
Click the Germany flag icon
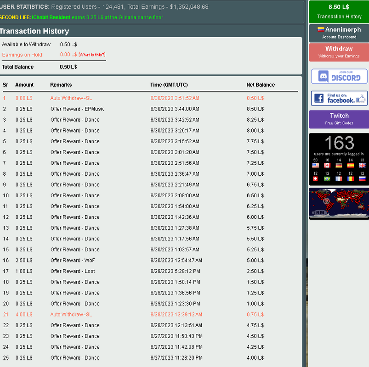pos(339,166)
